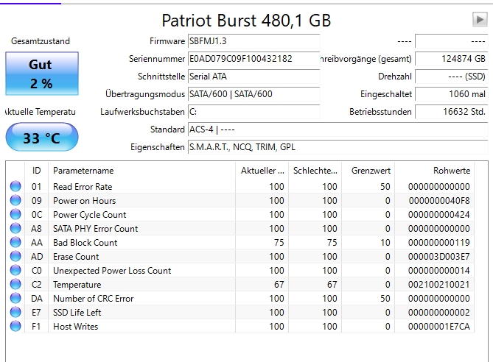The width and height of the screenshot is (493, 362).
Task: Click raw value 000000000014
Action: pos(439,270)
